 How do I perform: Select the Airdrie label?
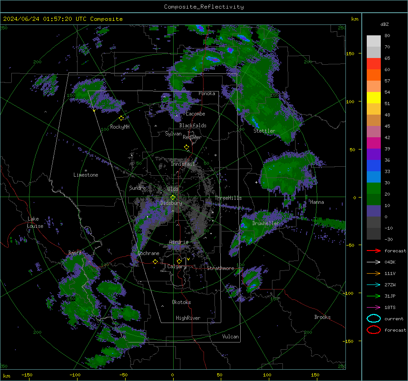(179, 242)
